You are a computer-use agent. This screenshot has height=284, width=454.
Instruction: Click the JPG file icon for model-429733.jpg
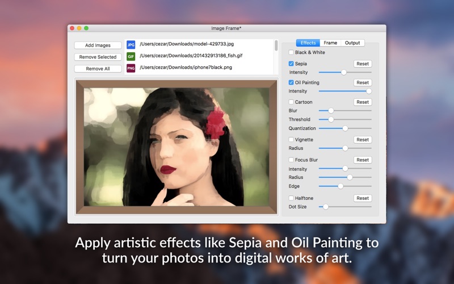click(131, 45)
